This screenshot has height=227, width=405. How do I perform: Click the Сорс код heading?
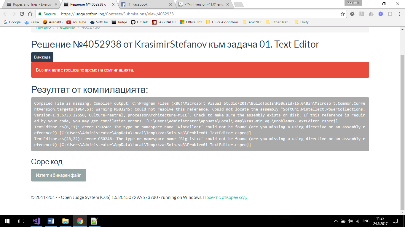pos(47,162)
